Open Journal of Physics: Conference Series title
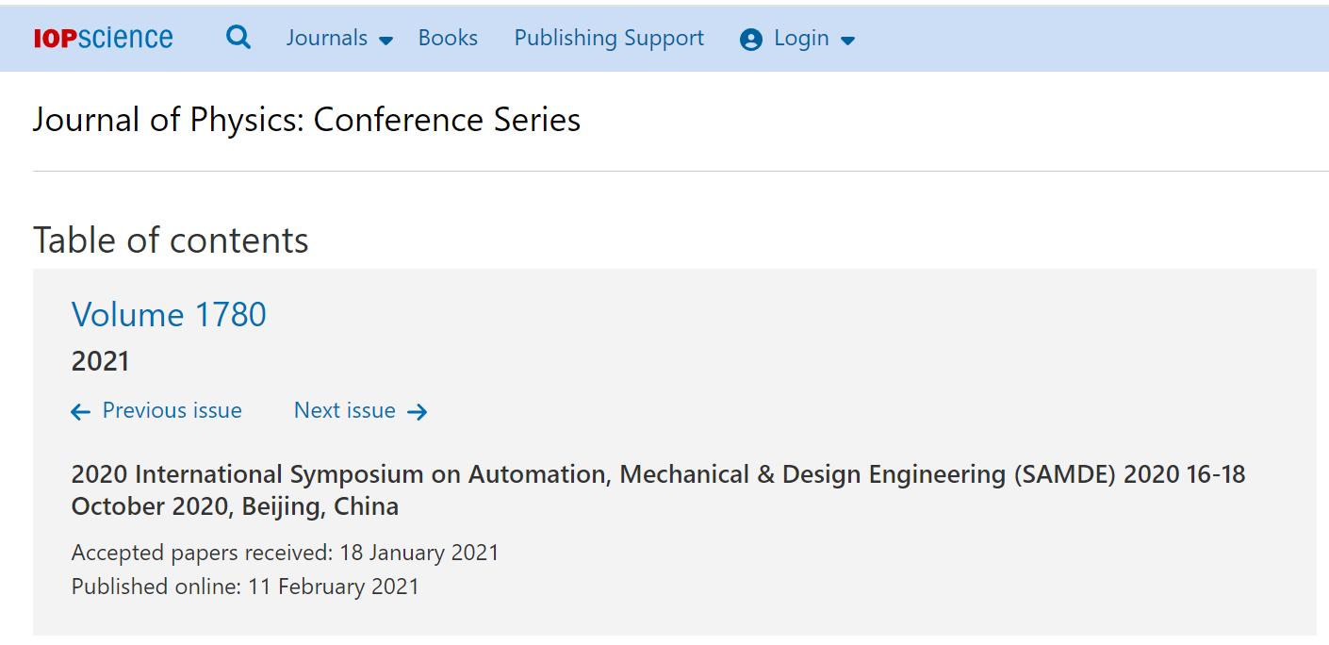Image resolution: width=1329 pixels, height=645 pixels. point(306,120)
